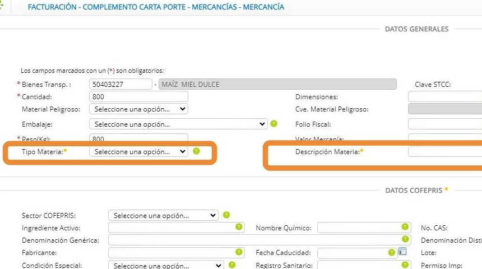
Task: Click help icon in Ingrediente Activo field
Action: 239,228
